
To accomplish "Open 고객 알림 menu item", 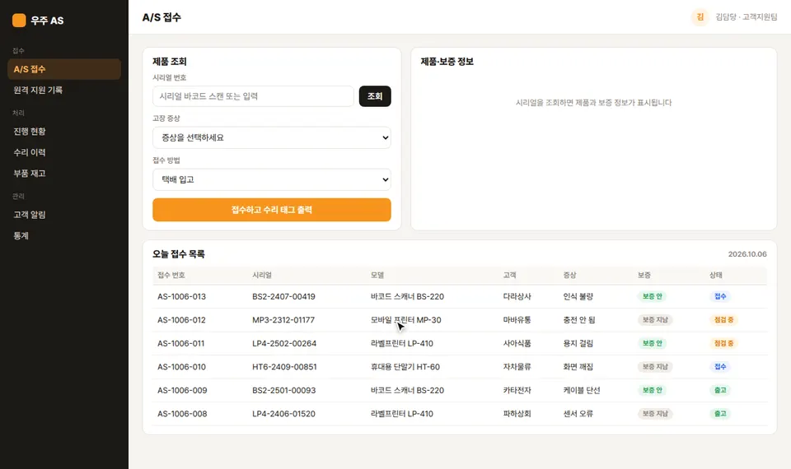I will tap(64, 215).
